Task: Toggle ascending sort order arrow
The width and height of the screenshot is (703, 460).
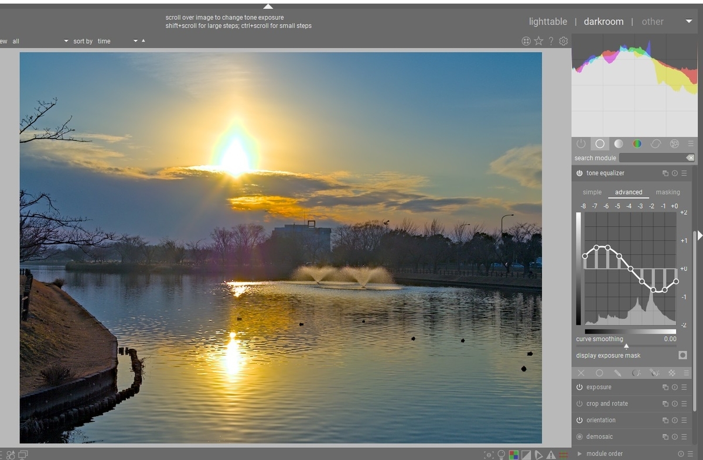Action: pos(144,41)
